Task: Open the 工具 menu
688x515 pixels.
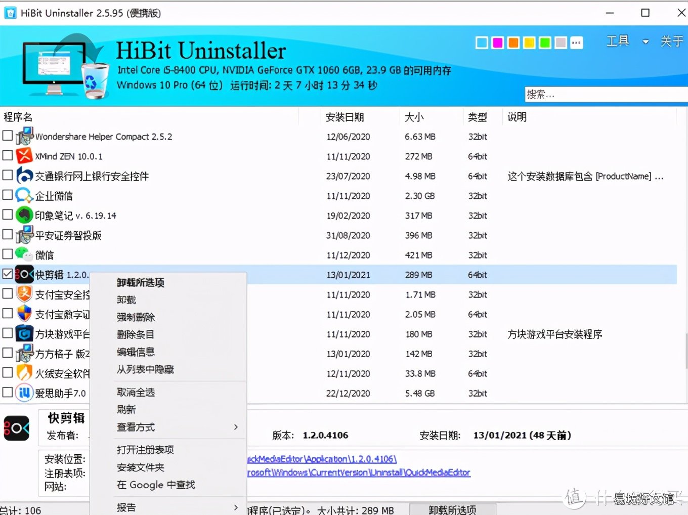Action: click(618, 41)
